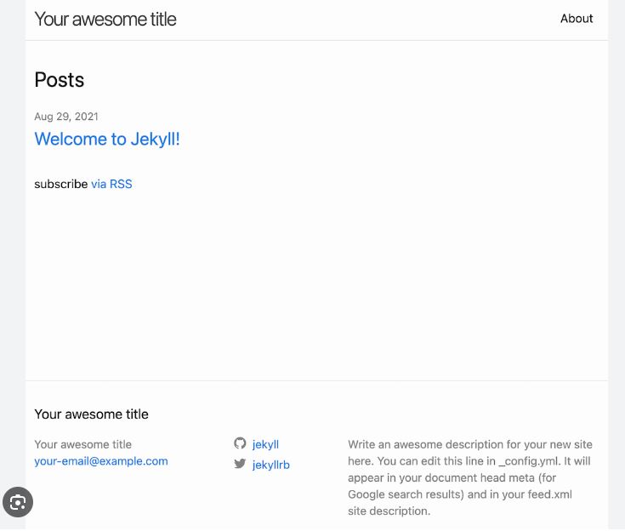Subscribe using the 'via RSS' link
Image resolution: width=625 pixels, height=531 pixels.
pos(111,184)
